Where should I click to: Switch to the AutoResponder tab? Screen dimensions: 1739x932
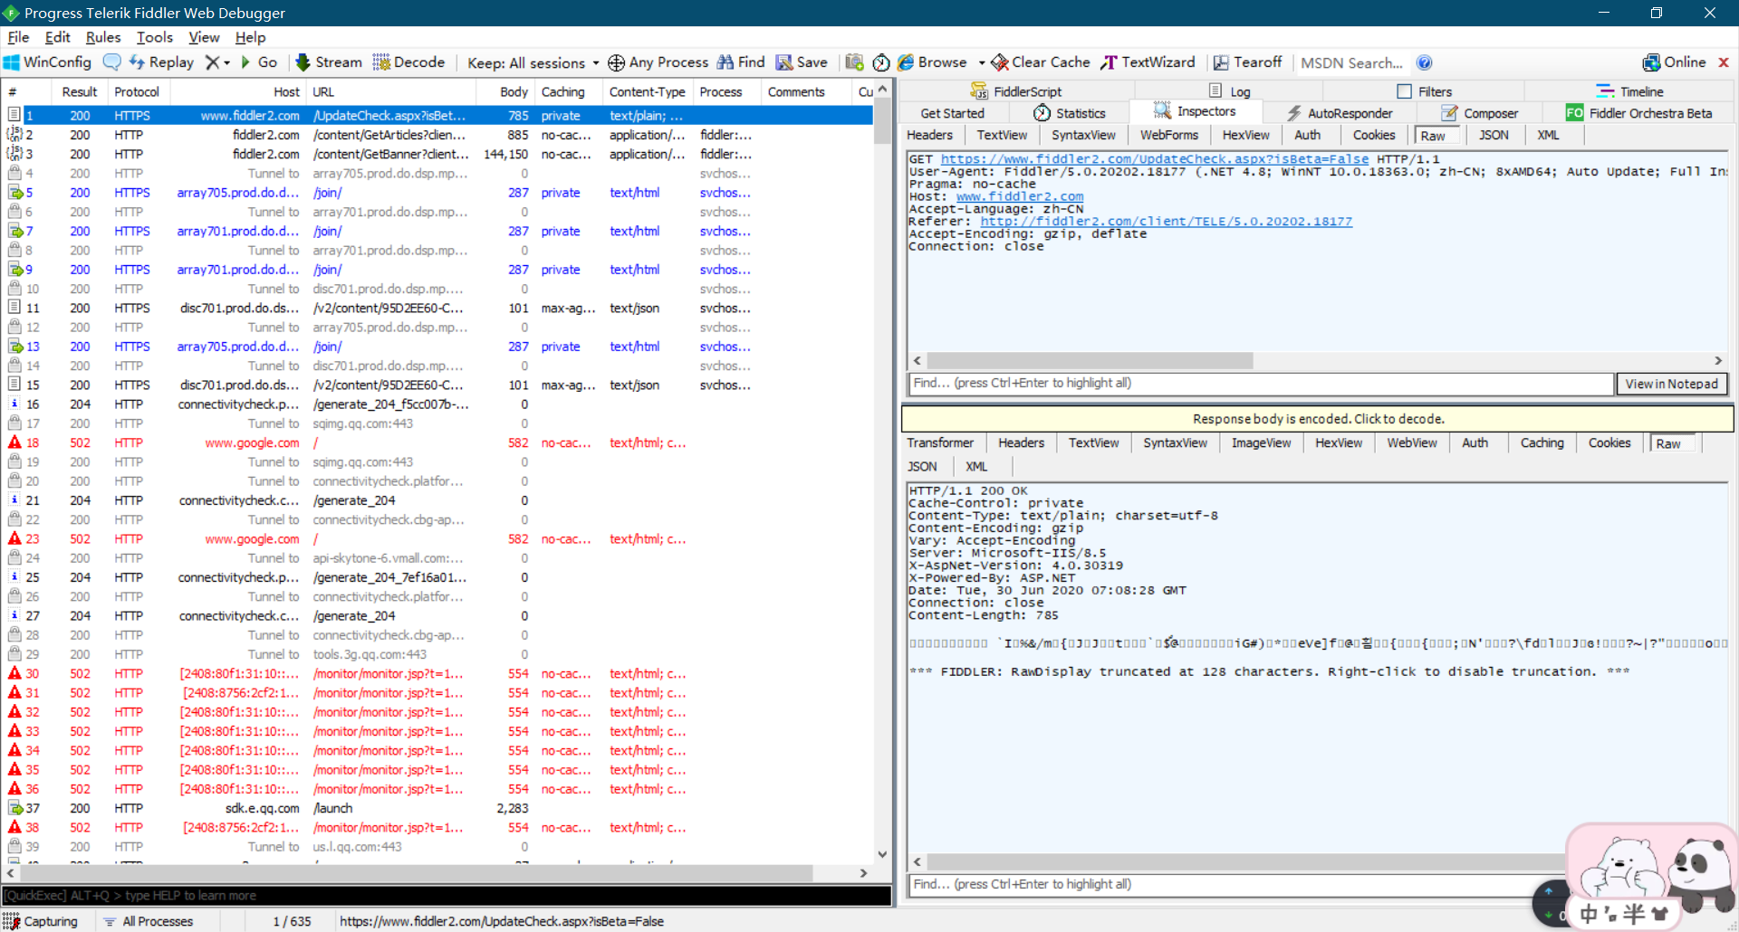1340,113
